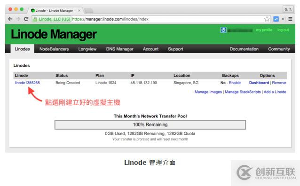
Task: Click the blue extension icon in toolbar
Action: (x=276, y=19)
